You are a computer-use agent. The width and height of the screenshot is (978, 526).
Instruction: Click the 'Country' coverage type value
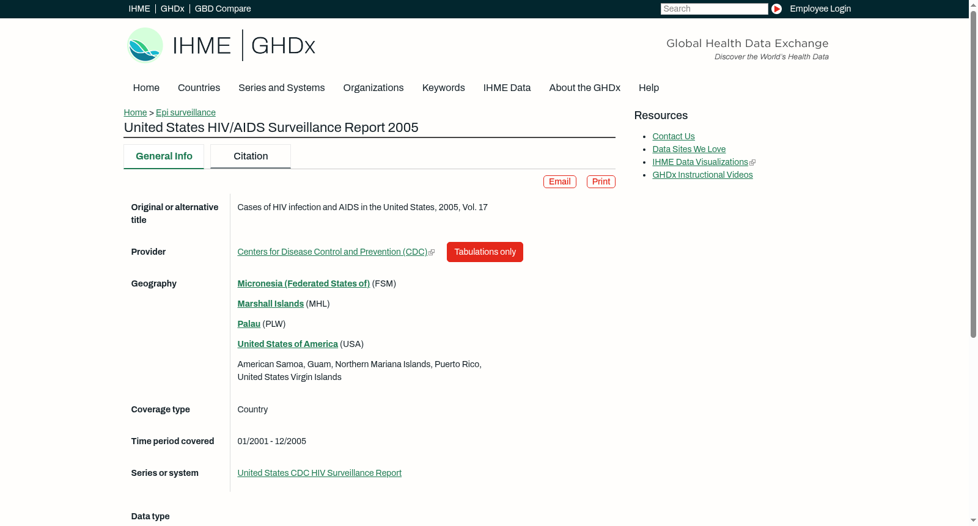point(252,409)
